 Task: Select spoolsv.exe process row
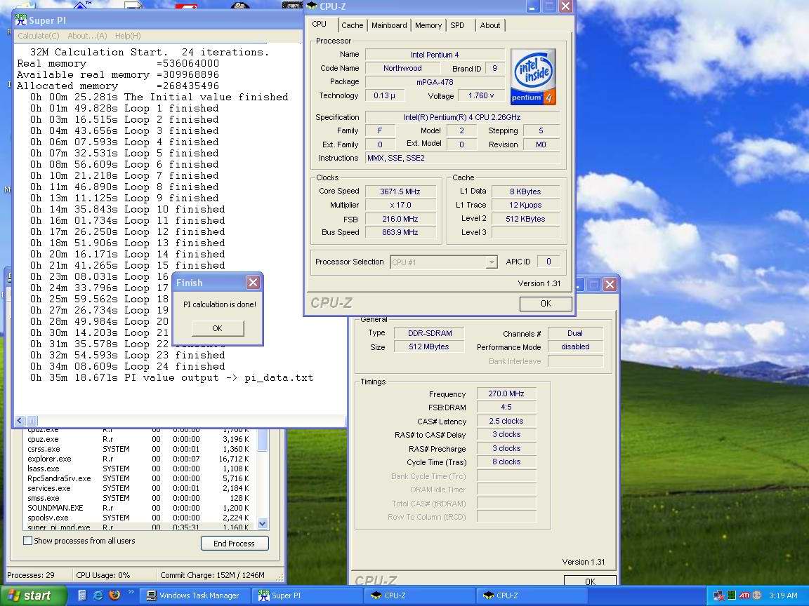click(138, 518)
